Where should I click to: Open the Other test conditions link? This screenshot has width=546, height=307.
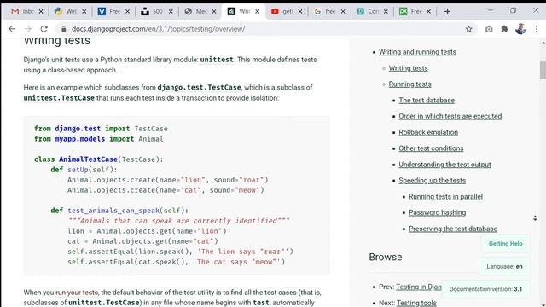pyautogui.click(x=431, y=148)
